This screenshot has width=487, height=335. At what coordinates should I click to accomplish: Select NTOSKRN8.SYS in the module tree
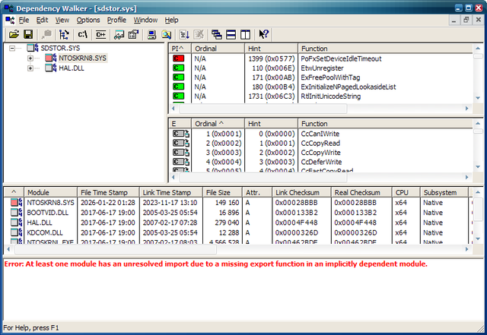click(x=83, y=58)
